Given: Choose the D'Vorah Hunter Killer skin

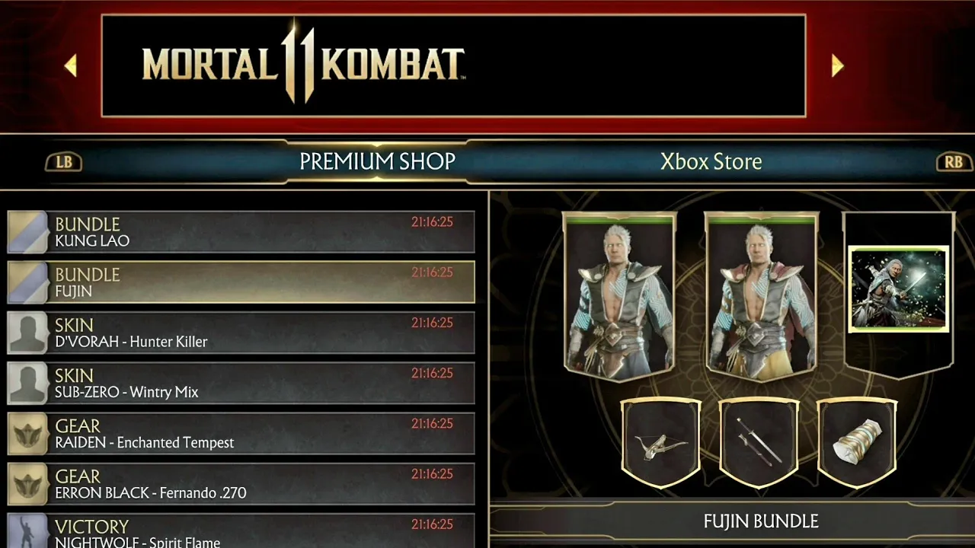Looking at the screenshot, I should (241, 333).
